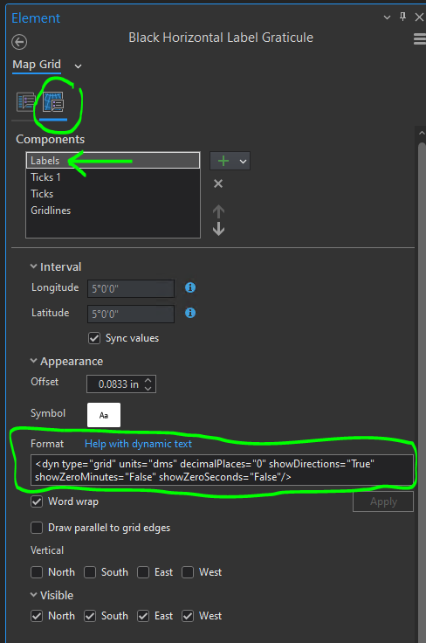Open the Element pane hamburger menu
426x643 pixels.
(x=419, y=39)
